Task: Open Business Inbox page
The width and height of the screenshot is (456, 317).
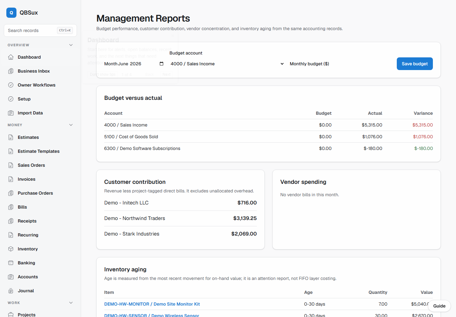Action: tap(40, 71)
